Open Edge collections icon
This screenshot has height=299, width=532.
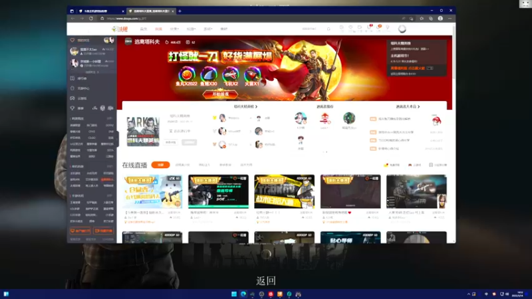431,19
